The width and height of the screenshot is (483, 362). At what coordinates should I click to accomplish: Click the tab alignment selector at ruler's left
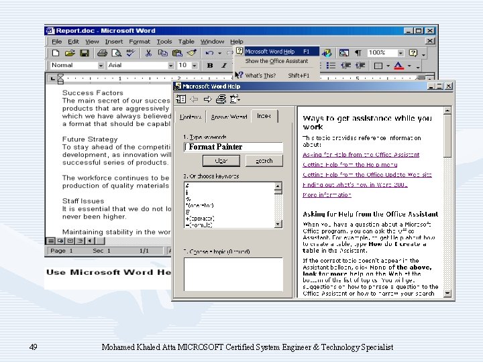pos(53,79)
